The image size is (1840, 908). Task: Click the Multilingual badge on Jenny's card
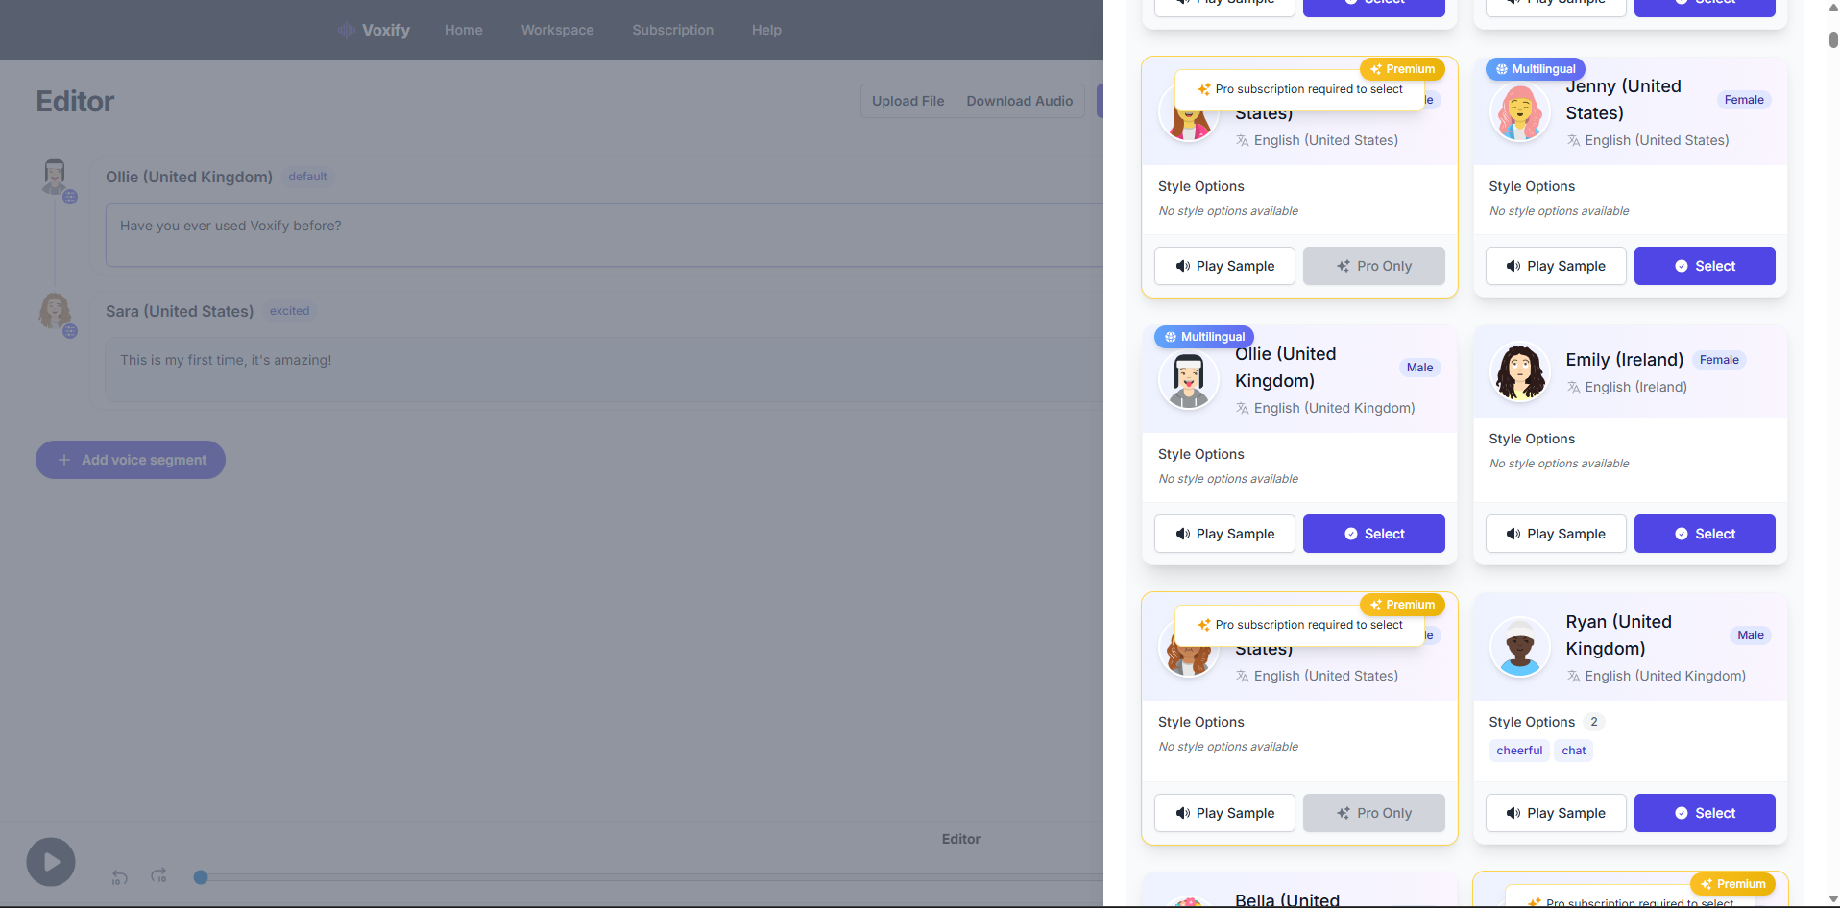1535,69
